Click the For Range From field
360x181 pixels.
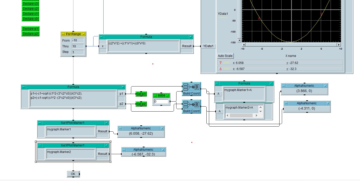77,40
